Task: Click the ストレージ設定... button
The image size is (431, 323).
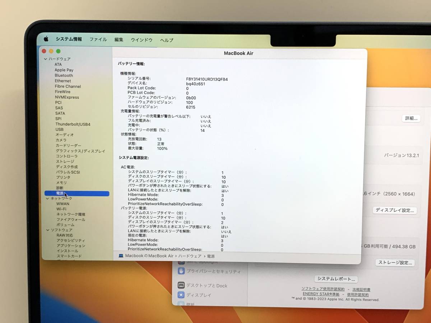Action: point(395,263)
